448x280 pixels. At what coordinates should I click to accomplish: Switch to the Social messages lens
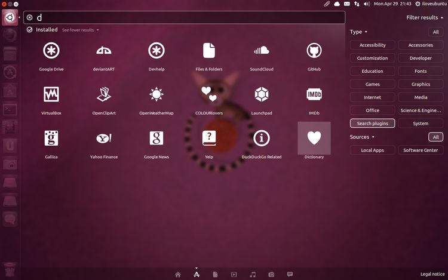290,275
